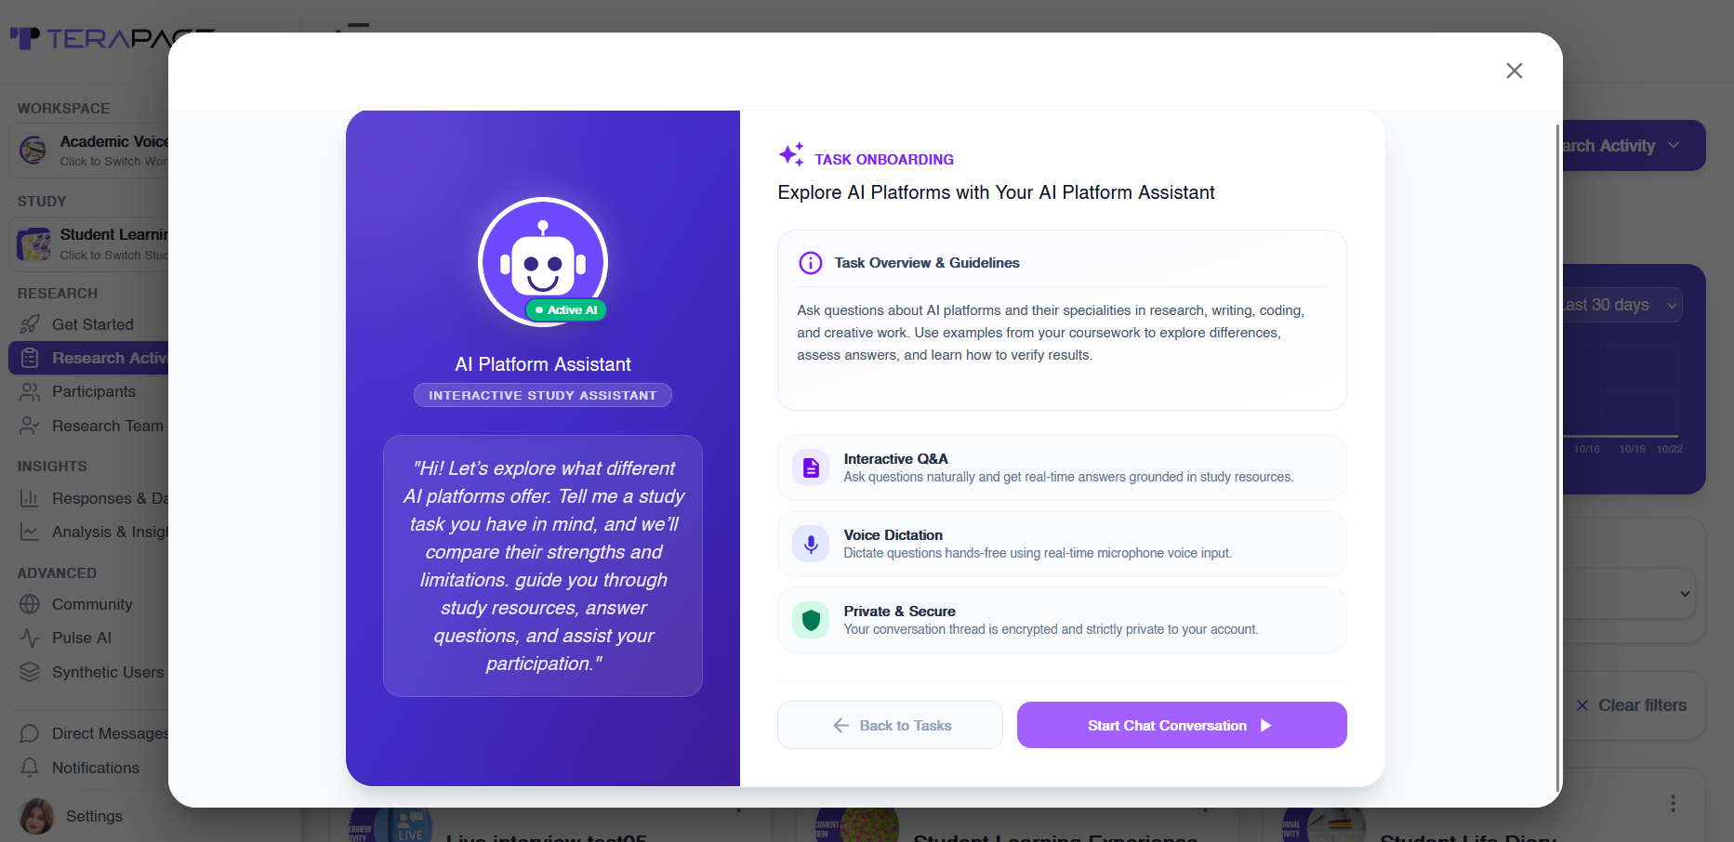Click the Research Activity clipboard icon
Image resolution: width=1734 pixels, height=842 pixels.
(x=30, y=358)
